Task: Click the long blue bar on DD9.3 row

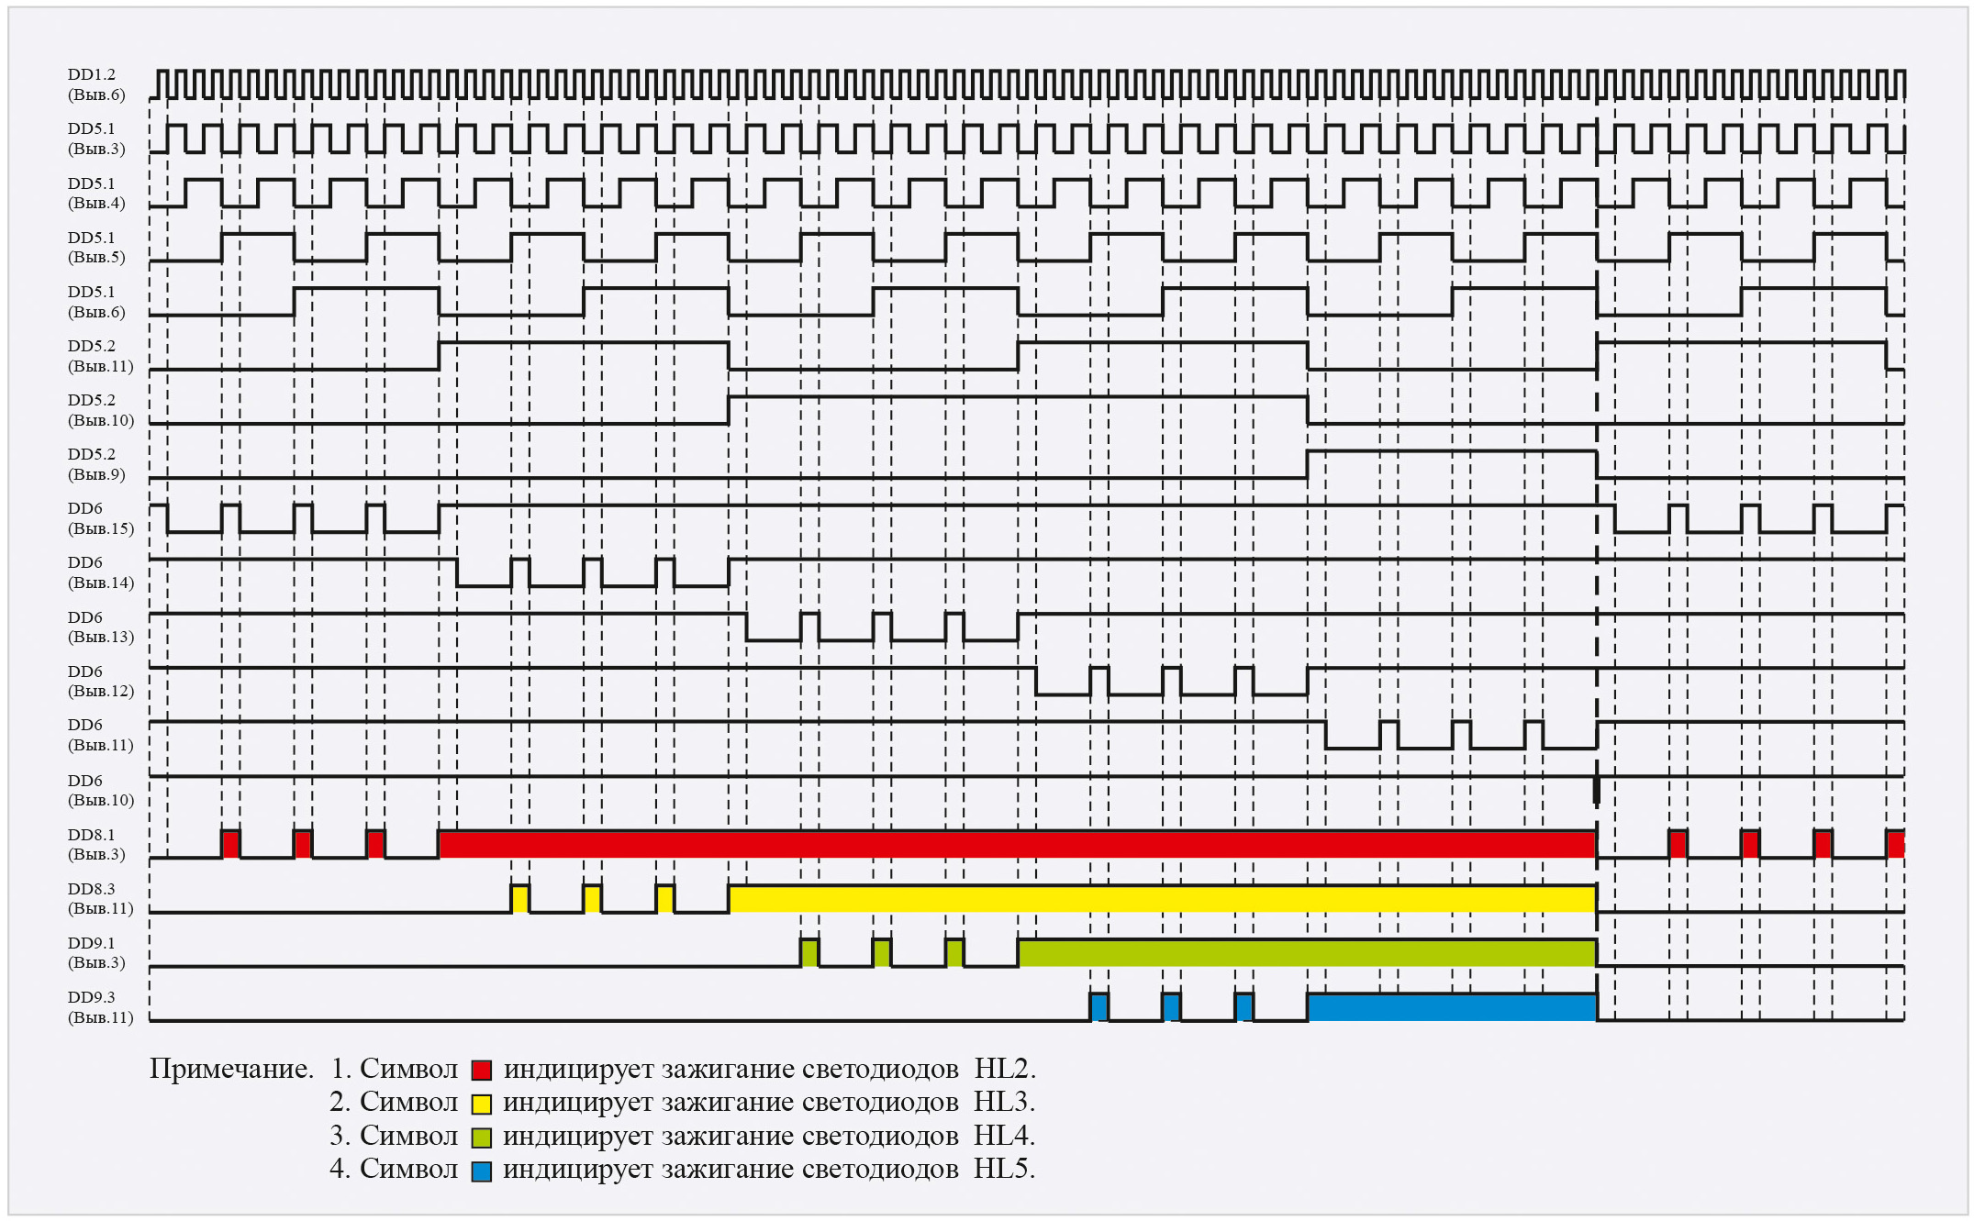Action: 1453,1007
